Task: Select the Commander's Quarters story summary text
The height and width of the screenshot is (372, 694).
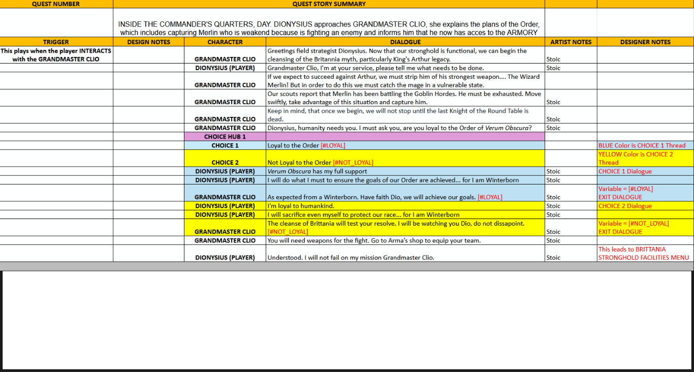Action: 329,28
